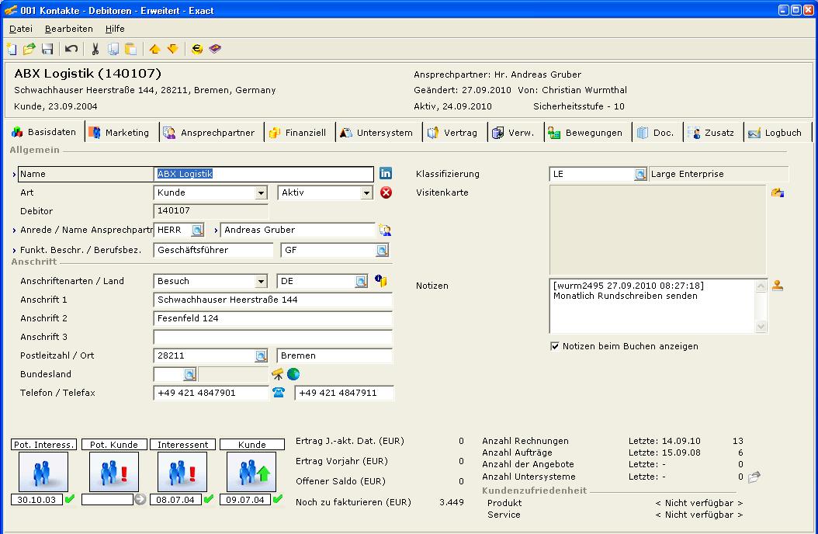
Task: Expand the Anschriftenarten 'Besuch' dropdown
Action: pos(261,282)
